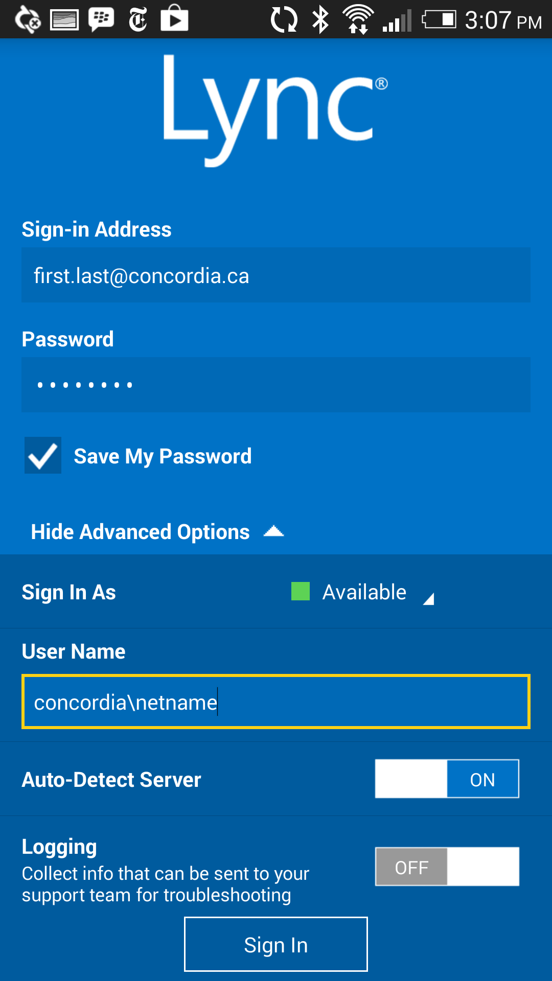The height and width of the screenshot is (981, 552).
Task: Collapse Hide Advanced Options arrow
Action: coord(273,532)
